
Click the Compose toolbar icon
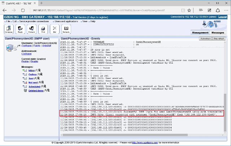click(9, 30)
